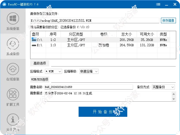This screenshot has width=180, height=135.
Task: Click the C:\ drive icon in partition list
Action: tap(34, 40)
